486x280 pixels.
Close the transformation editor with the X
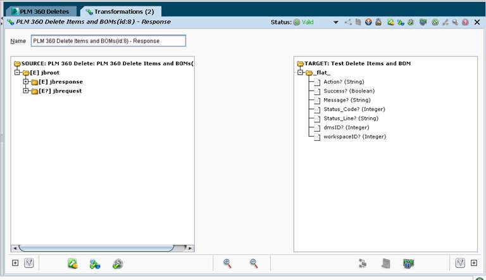(x=477, y=22)
